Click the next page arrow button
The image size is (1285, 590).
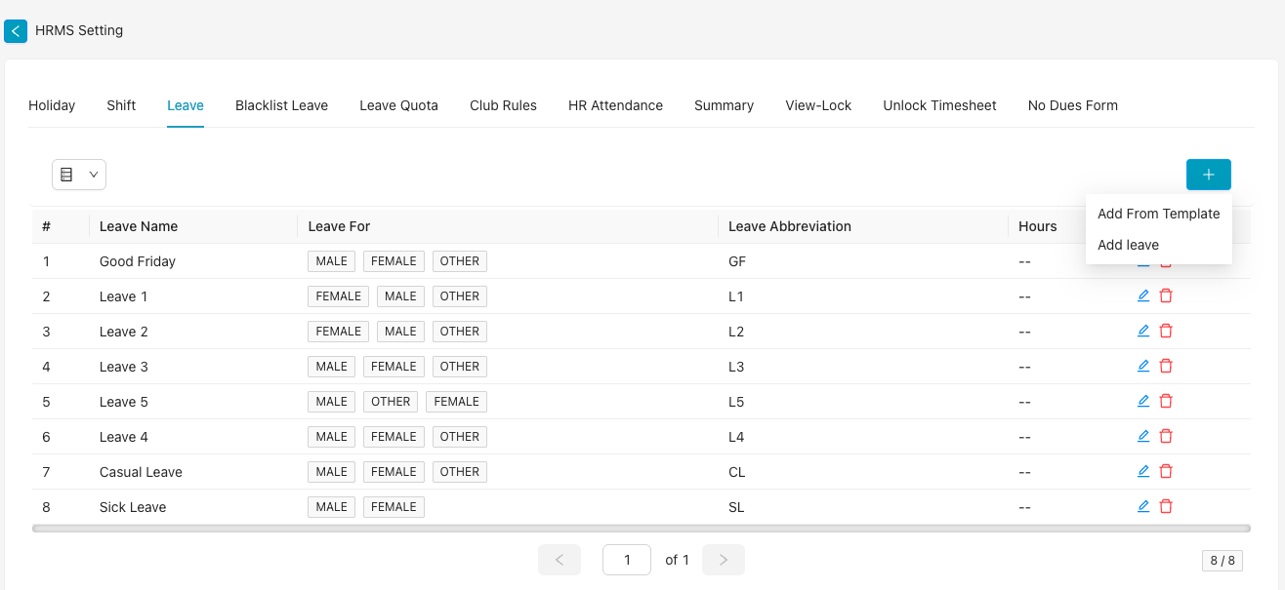tap(723, 559)
